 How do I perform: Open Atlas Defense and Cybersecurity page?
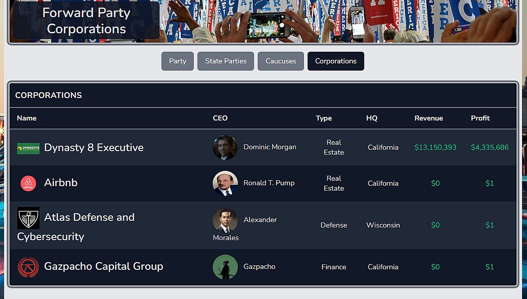coord(89,218)
